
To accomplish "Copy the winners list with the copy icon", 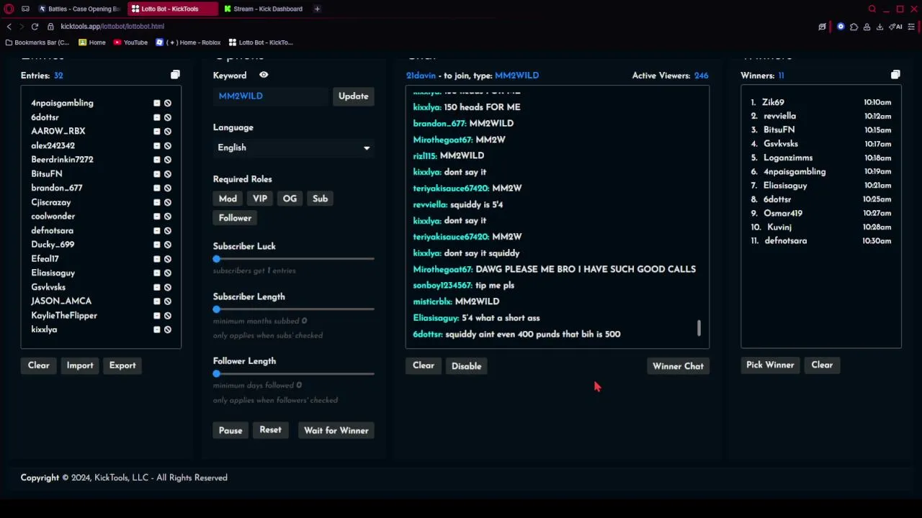I will (x=895, y=75).
